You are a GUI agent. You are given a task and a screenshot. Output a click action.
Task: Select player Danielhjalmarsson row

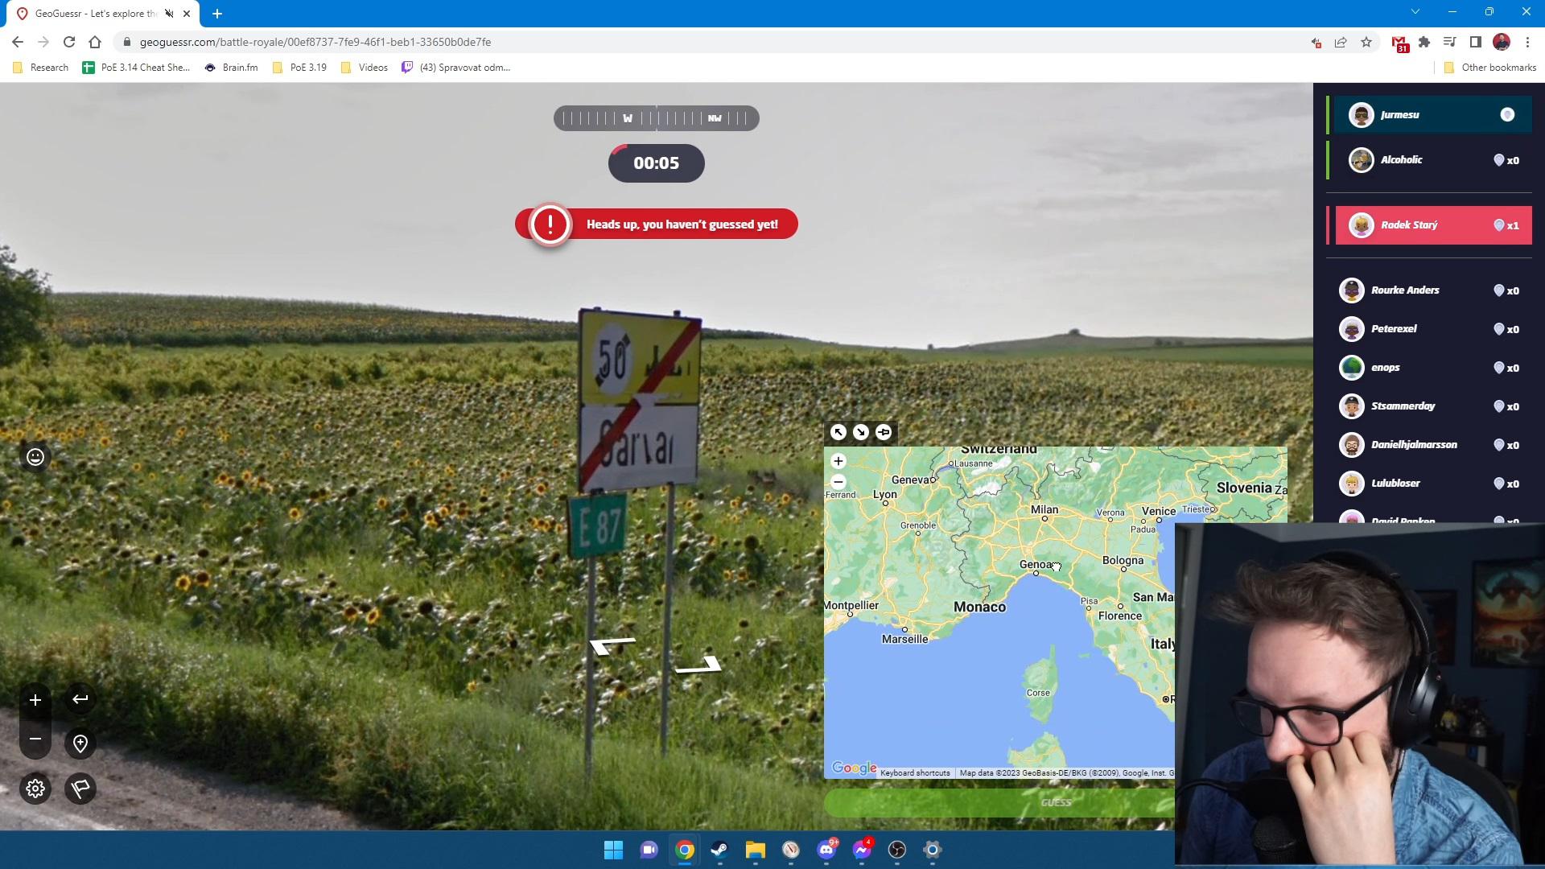(x=1430, y=444)
